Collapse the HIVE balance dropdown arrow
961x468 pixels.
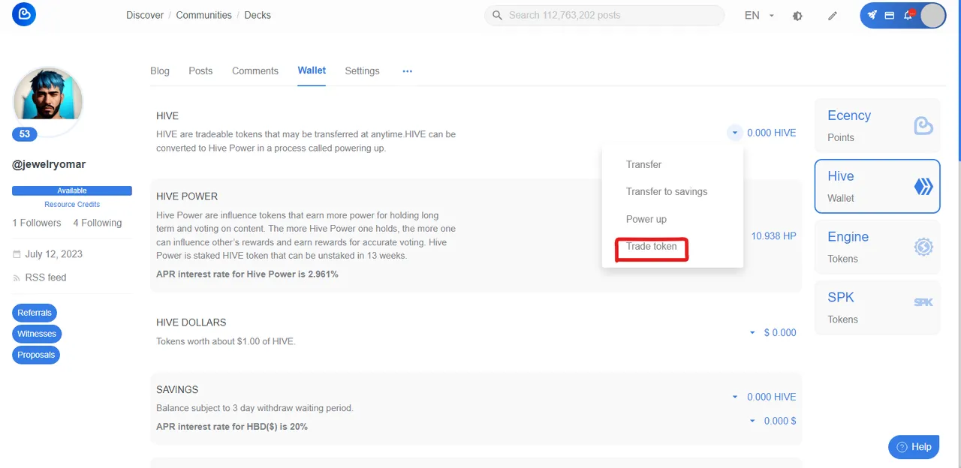coord(734,133)
